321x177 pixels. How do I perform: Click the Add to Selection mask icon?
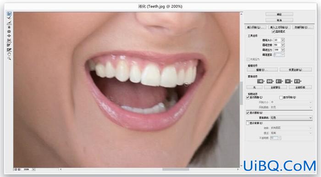click(x=270, y=82)
